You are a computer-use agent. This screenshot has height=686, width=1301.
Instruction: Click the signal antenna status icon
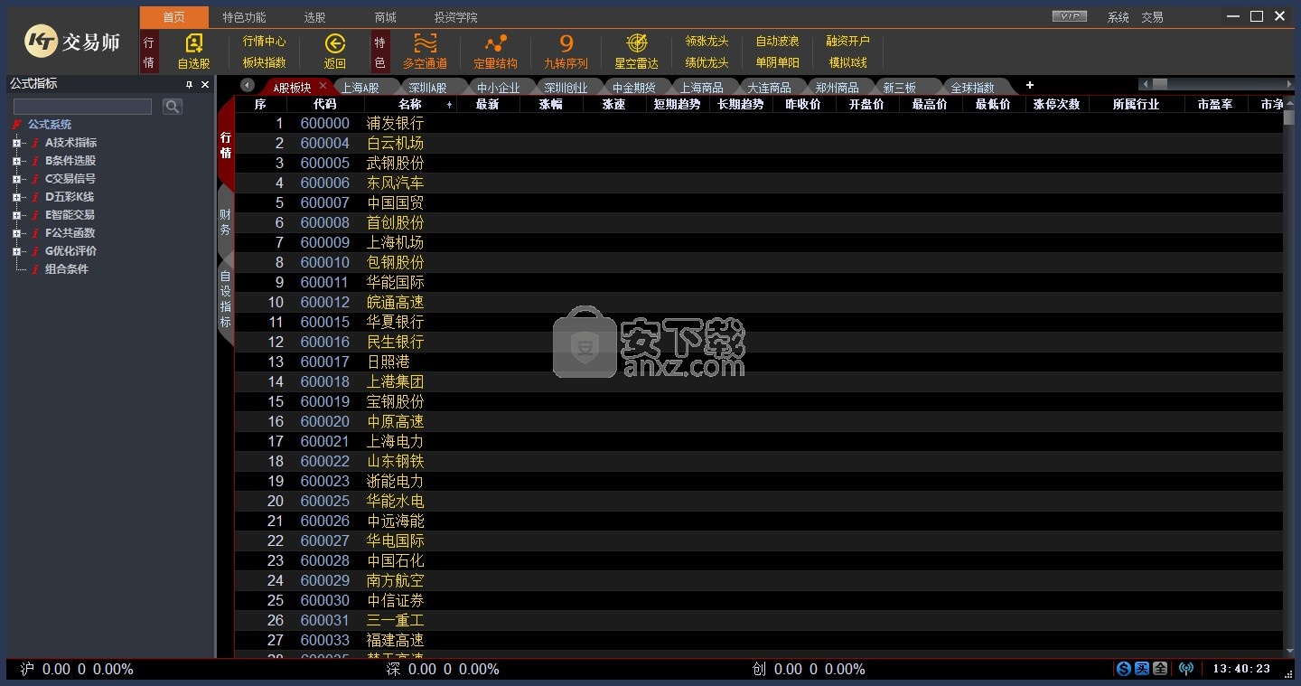coord(1186,669)
